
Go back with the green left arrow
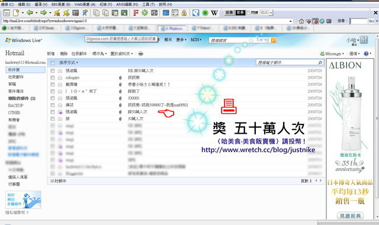click(x=30, y=12)
